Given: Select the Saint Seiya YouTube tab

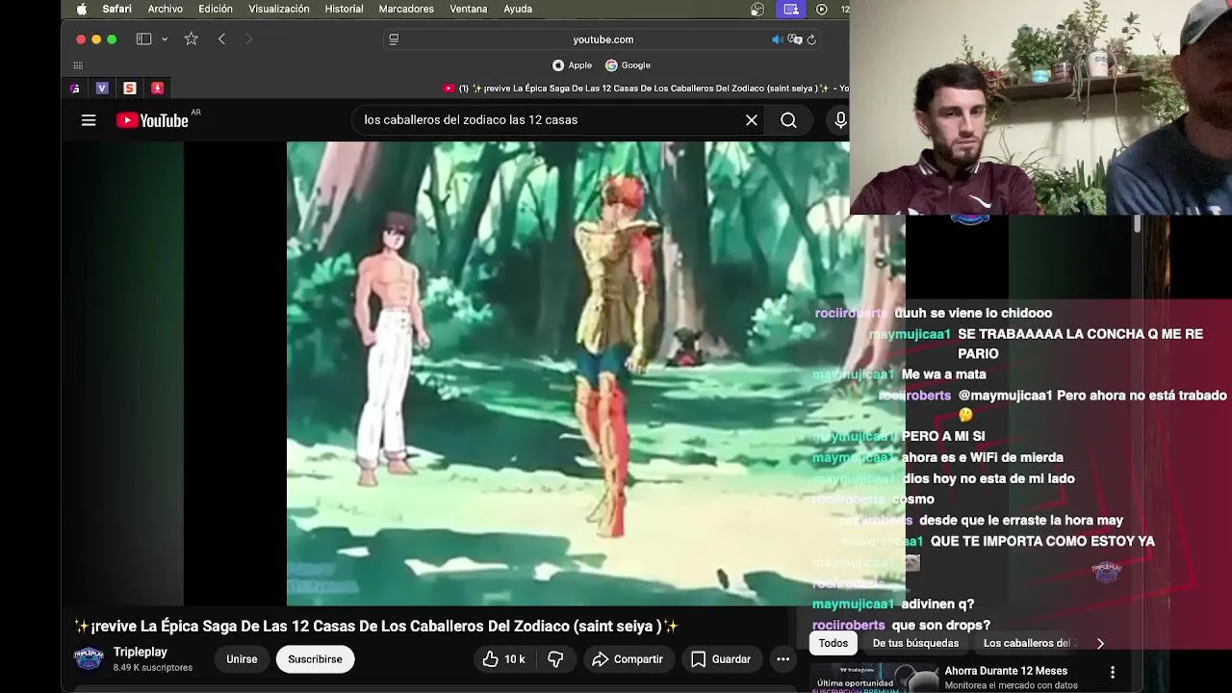Looking at the screenshot, I should pos(645,89).
